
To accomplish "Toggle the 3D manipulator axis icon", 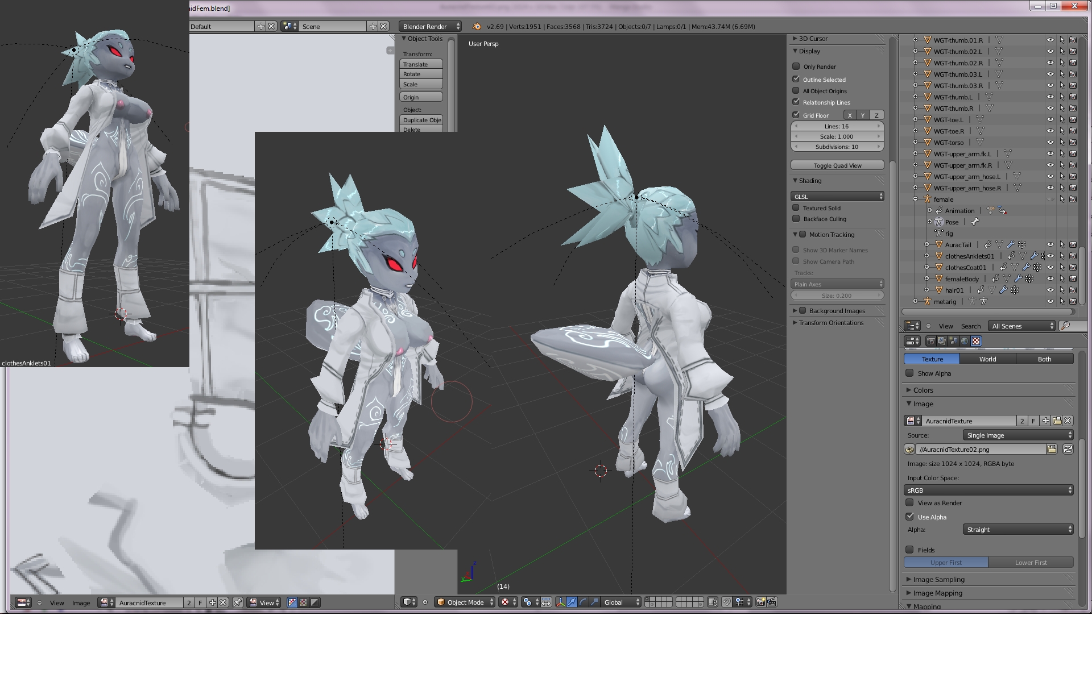I will click(560, 602).
